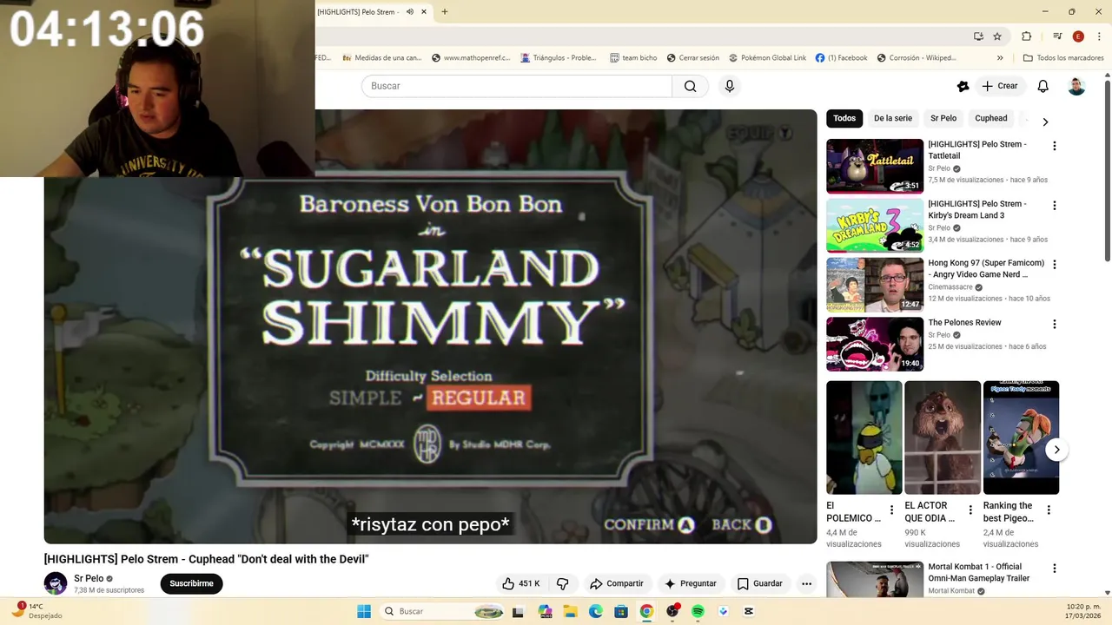Select the Todos filter chip
The width and height of the screenshot is (1112, 625).
pyautogui.click(x=844, y=118)
